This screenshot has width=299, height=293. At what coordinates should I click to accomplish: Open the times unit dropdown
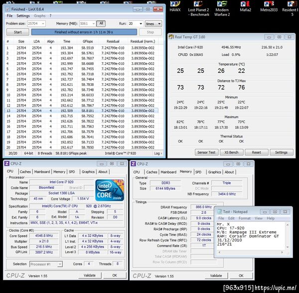(x=153, y=23)
